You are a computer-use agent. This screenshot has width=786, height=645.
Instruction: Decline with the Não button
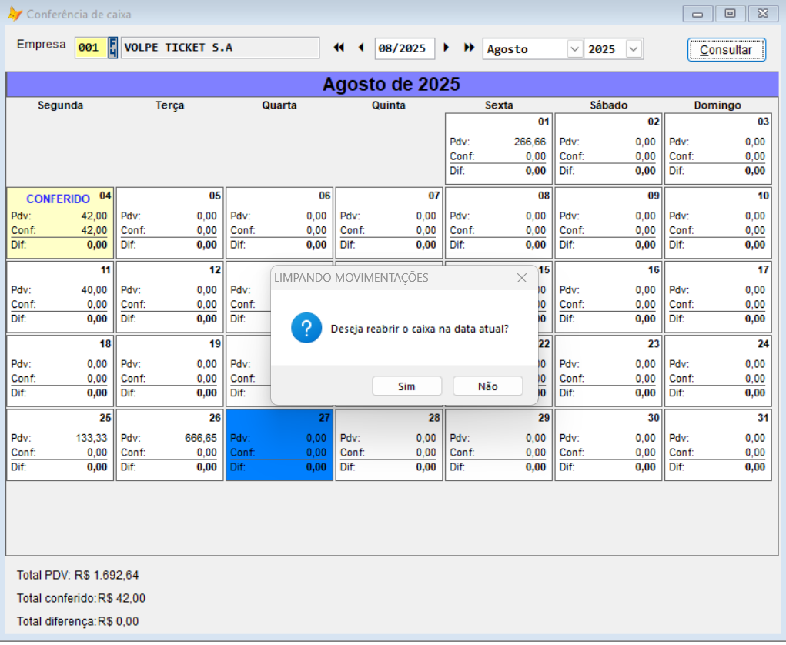point(487,386)
